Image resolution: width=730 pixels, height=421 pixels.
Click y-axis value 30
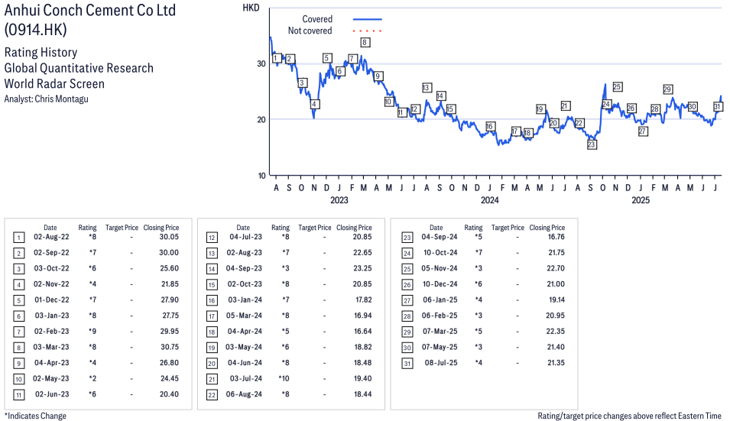261,63
